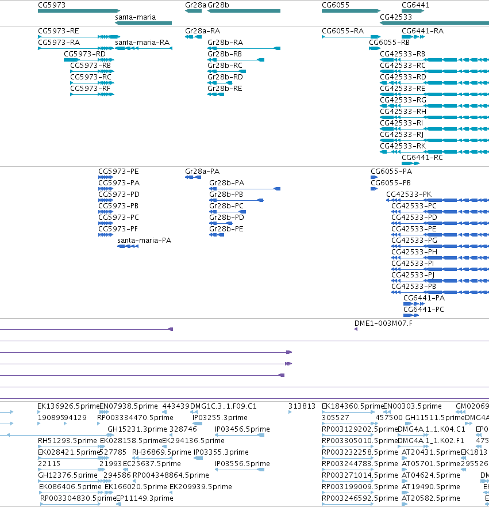Click transcript CG42533-RK label
The width and height of the screenshot is (489, 507).
(x=403, y=146)
